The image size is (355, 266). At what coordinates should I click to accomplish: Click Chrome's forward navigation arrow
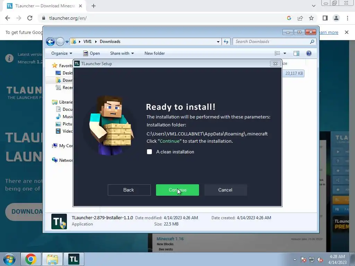click(19, 18)
